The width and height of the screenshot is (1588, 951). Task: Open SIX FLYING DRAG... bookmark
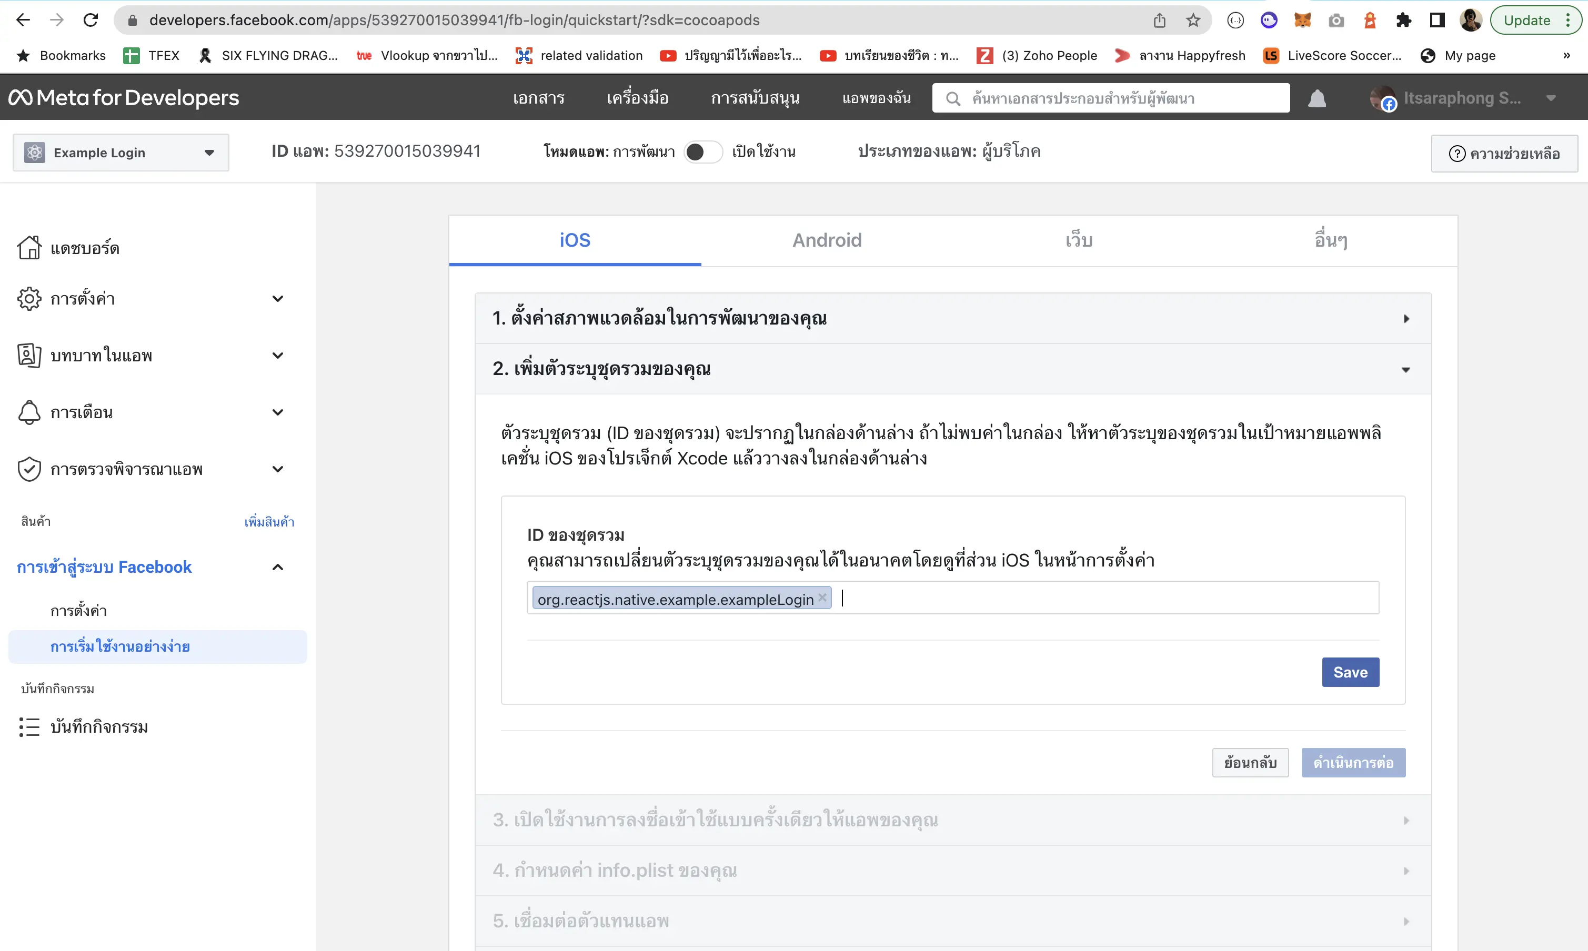(x=268, y=56)
